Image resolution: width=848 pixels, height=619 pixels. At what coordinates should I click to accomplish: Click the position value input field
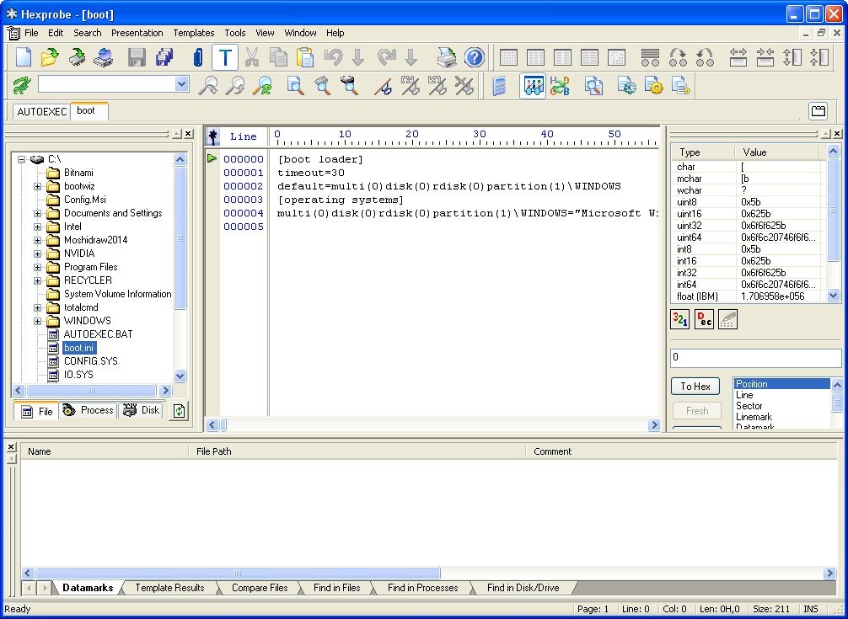point(755,358)
